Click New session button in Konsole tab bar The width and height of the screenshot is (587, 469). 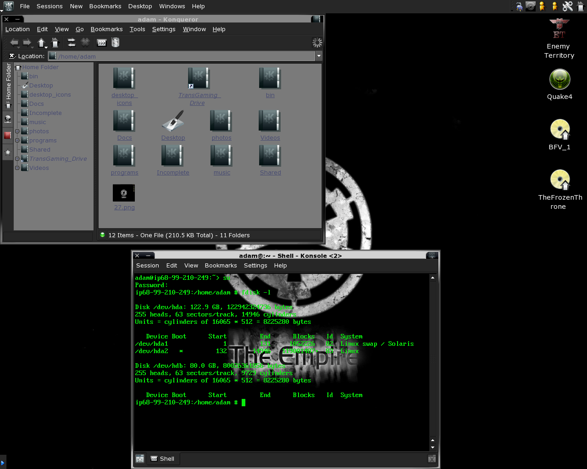(140, 458)
